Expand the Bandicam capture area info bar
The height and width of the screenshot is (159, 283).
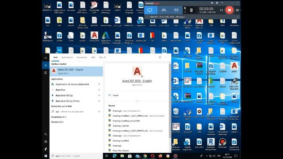click(237, 17)
